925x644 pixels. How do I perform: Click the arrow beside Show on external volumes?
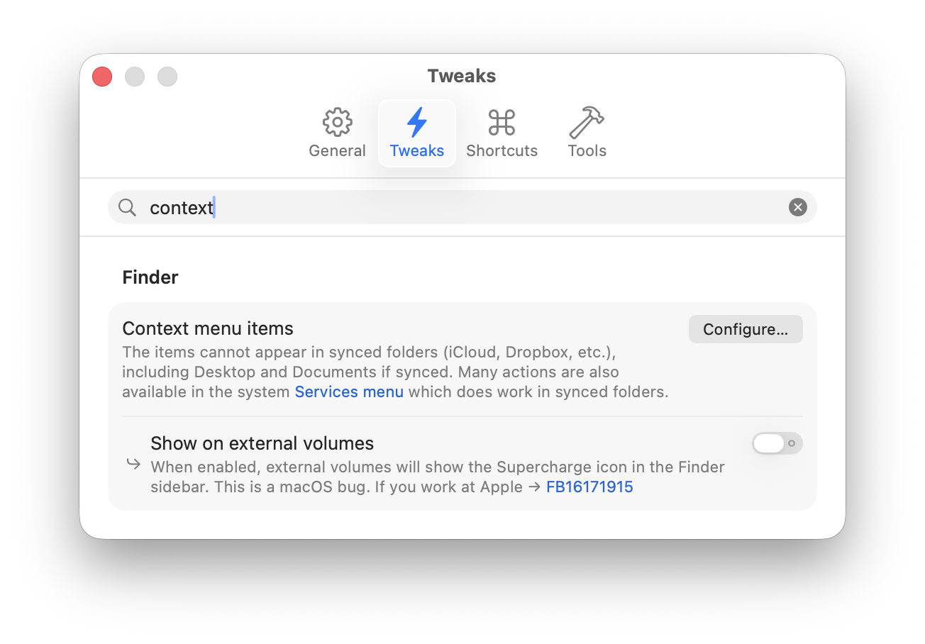click(x=133, y=464)
